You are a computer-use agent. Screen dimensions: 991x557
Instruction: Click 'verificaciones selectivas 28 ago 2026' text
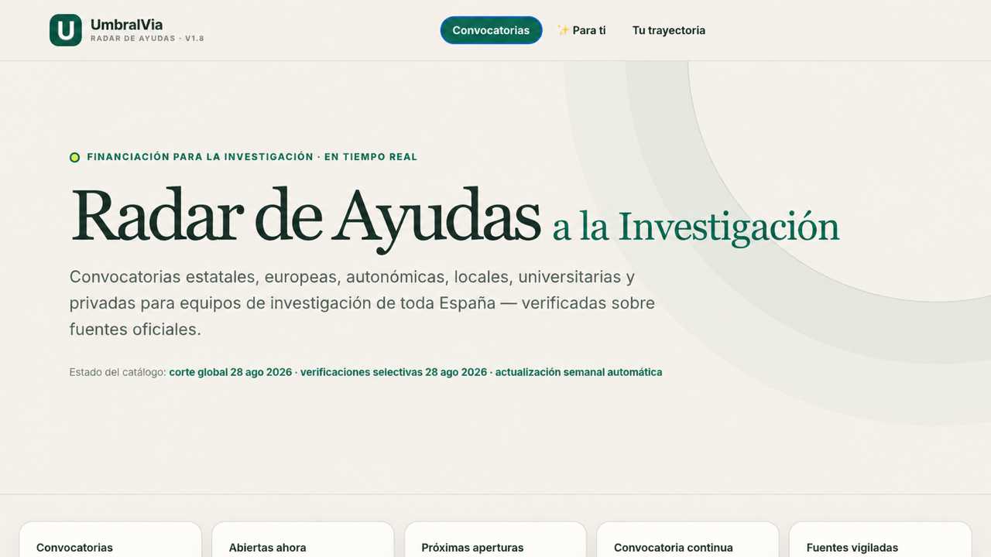pyautogui.click(x=393, y=372)
